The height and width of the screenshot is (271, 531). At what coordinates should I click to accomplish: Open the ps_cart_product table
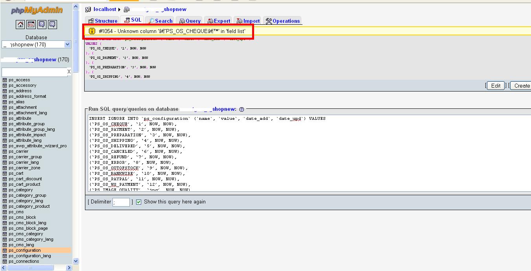pyautogui.click(x=24, y=184)
